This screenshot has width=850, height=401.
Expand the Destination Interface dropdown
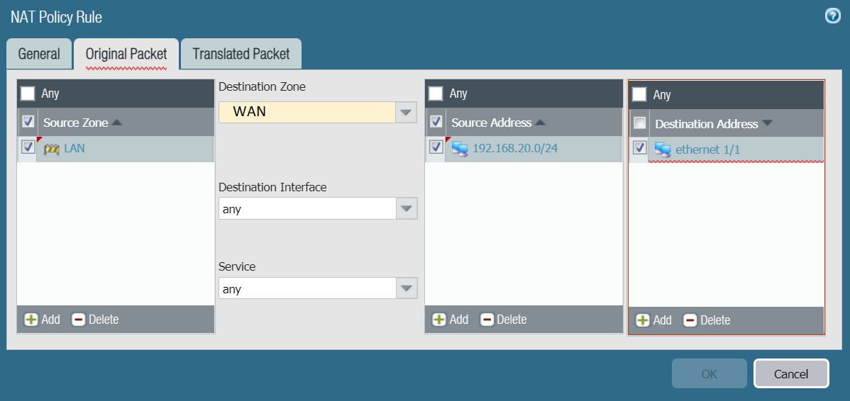[406, 209]
